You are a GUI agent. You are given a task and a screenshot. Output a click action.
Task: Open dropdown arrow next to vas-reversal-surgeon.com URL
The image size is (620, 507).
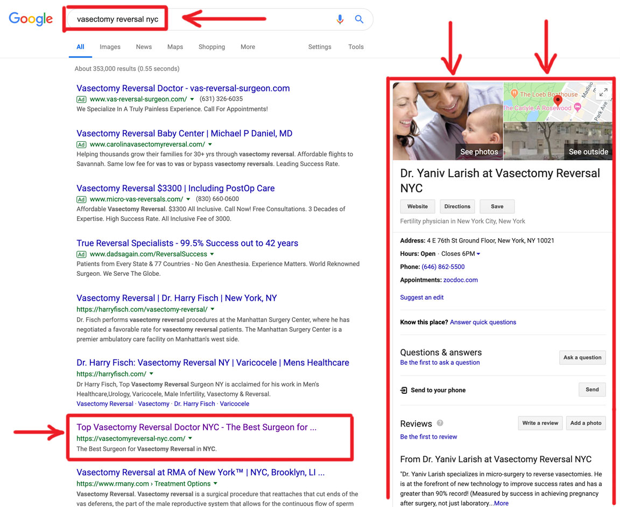tap(192, 99)
